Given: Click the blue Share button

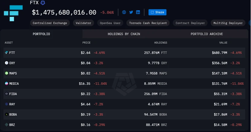Looking at the screenshot, I should [157, 12].
